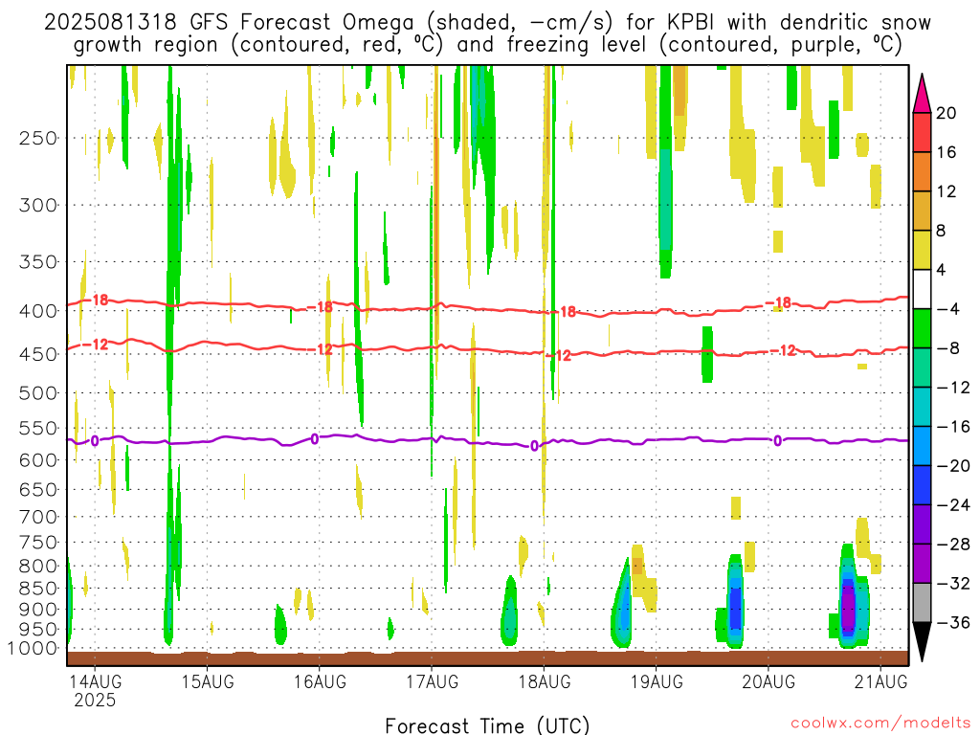Click the 17AUG date tick label
The width and height of the screenshot is (980, 735).
point(432,681)
